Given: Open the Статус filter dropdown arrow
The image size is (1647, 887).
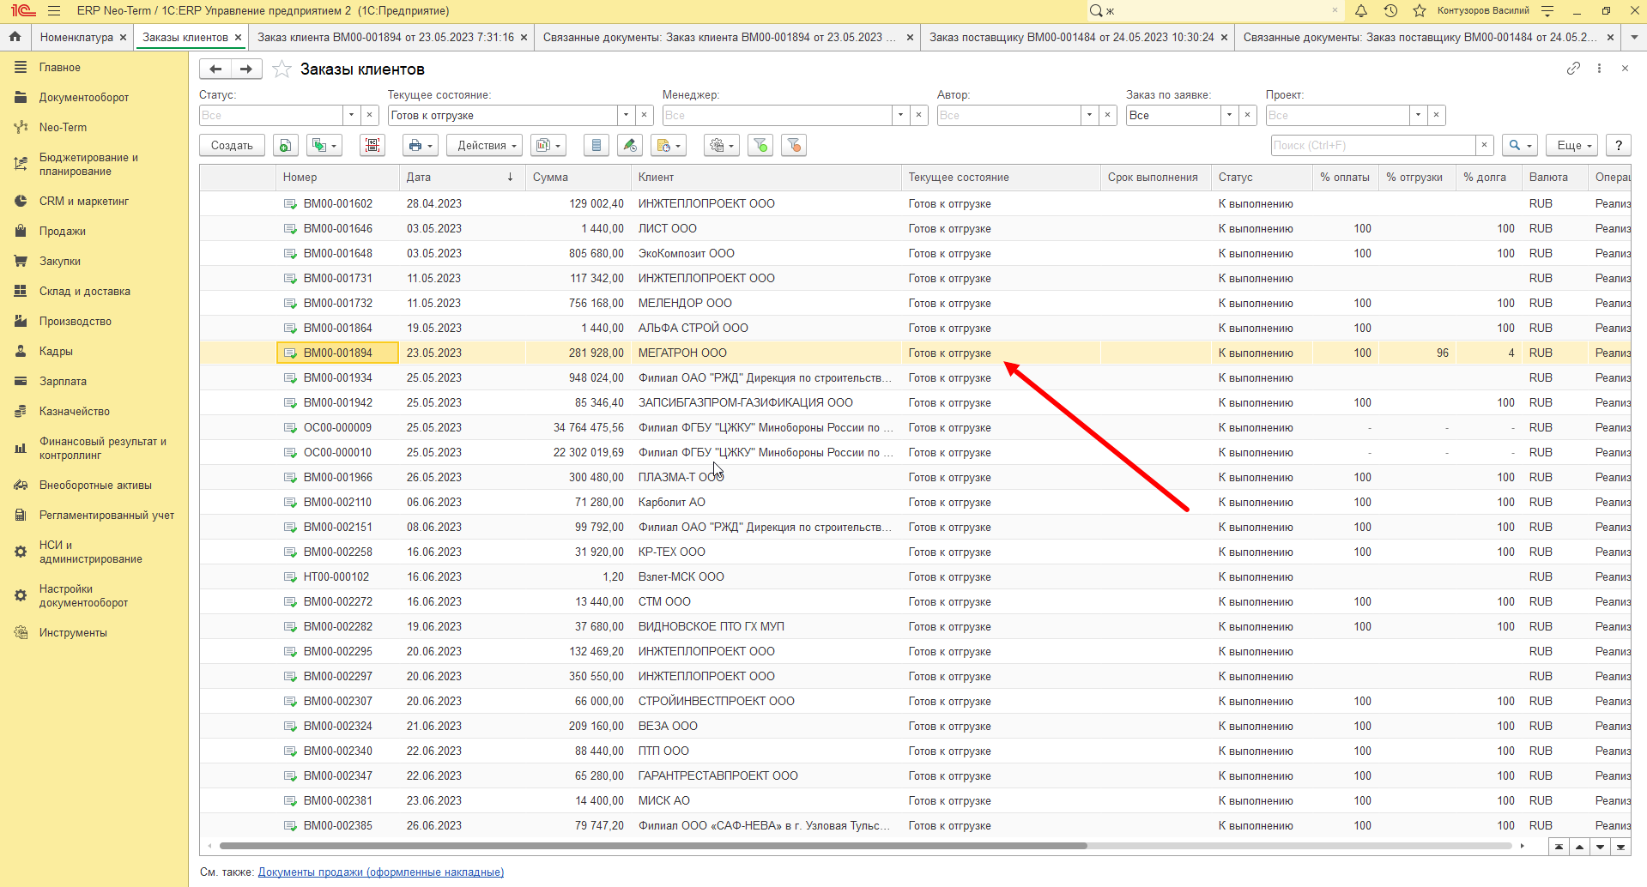Looking at the screenshot, I should point(351,115).
